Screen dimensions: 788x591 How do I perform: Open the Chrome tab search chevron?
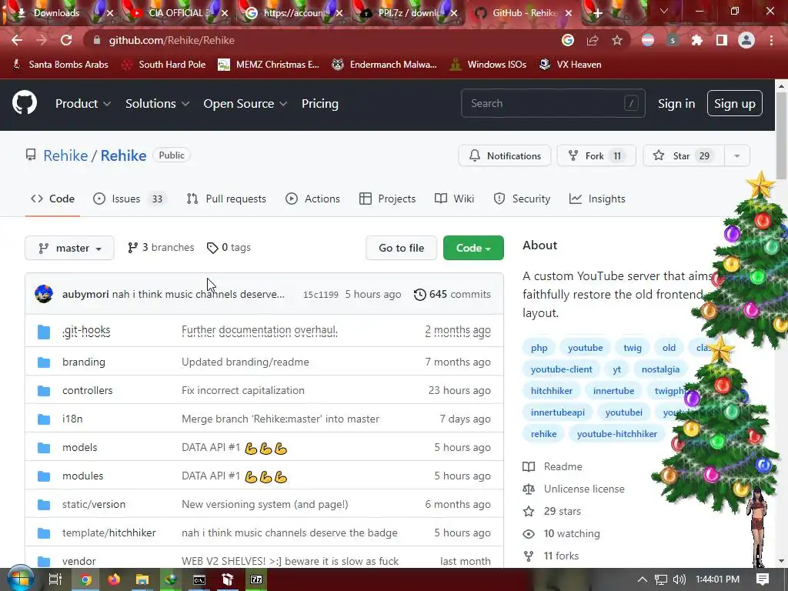[x=664, y=11]
